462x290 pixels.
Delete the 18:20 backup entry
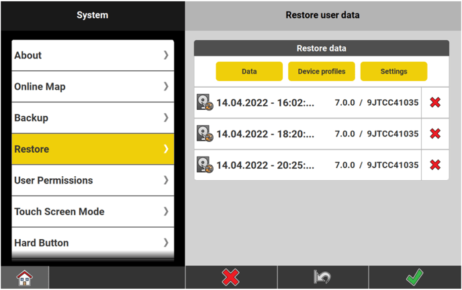[435, 133]
